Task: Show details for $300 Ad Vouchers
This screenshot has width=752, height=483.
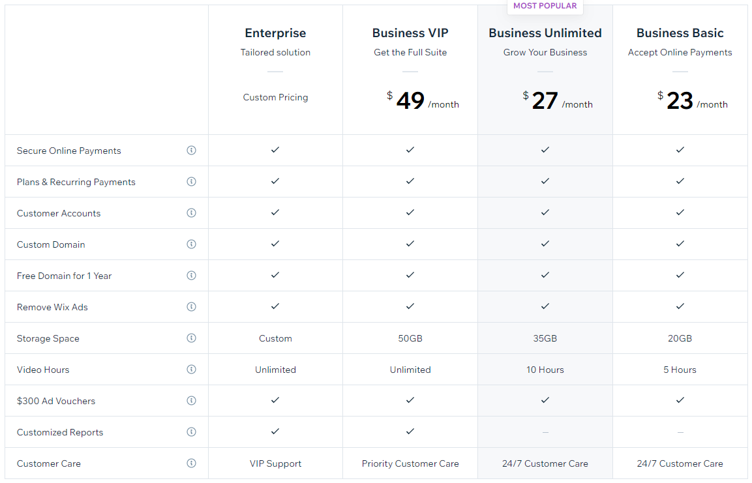Action: coord(191,400)
